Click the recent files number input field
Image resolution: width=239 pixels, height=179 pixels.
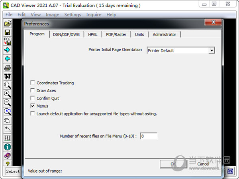[x=149, y=136]
